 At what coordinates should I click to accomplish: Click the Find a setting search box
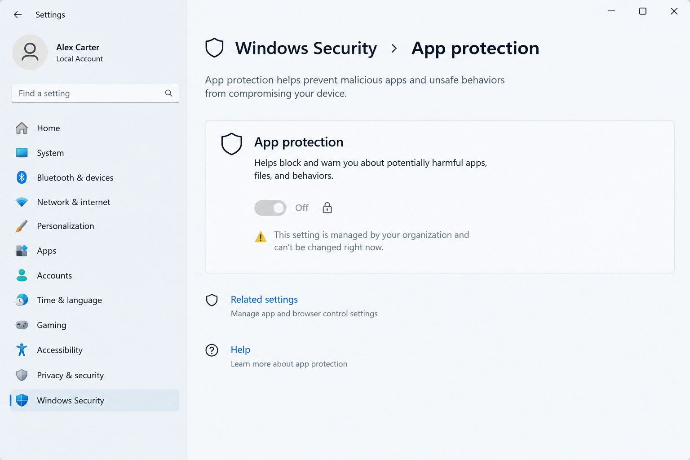(x=95, y=93)
